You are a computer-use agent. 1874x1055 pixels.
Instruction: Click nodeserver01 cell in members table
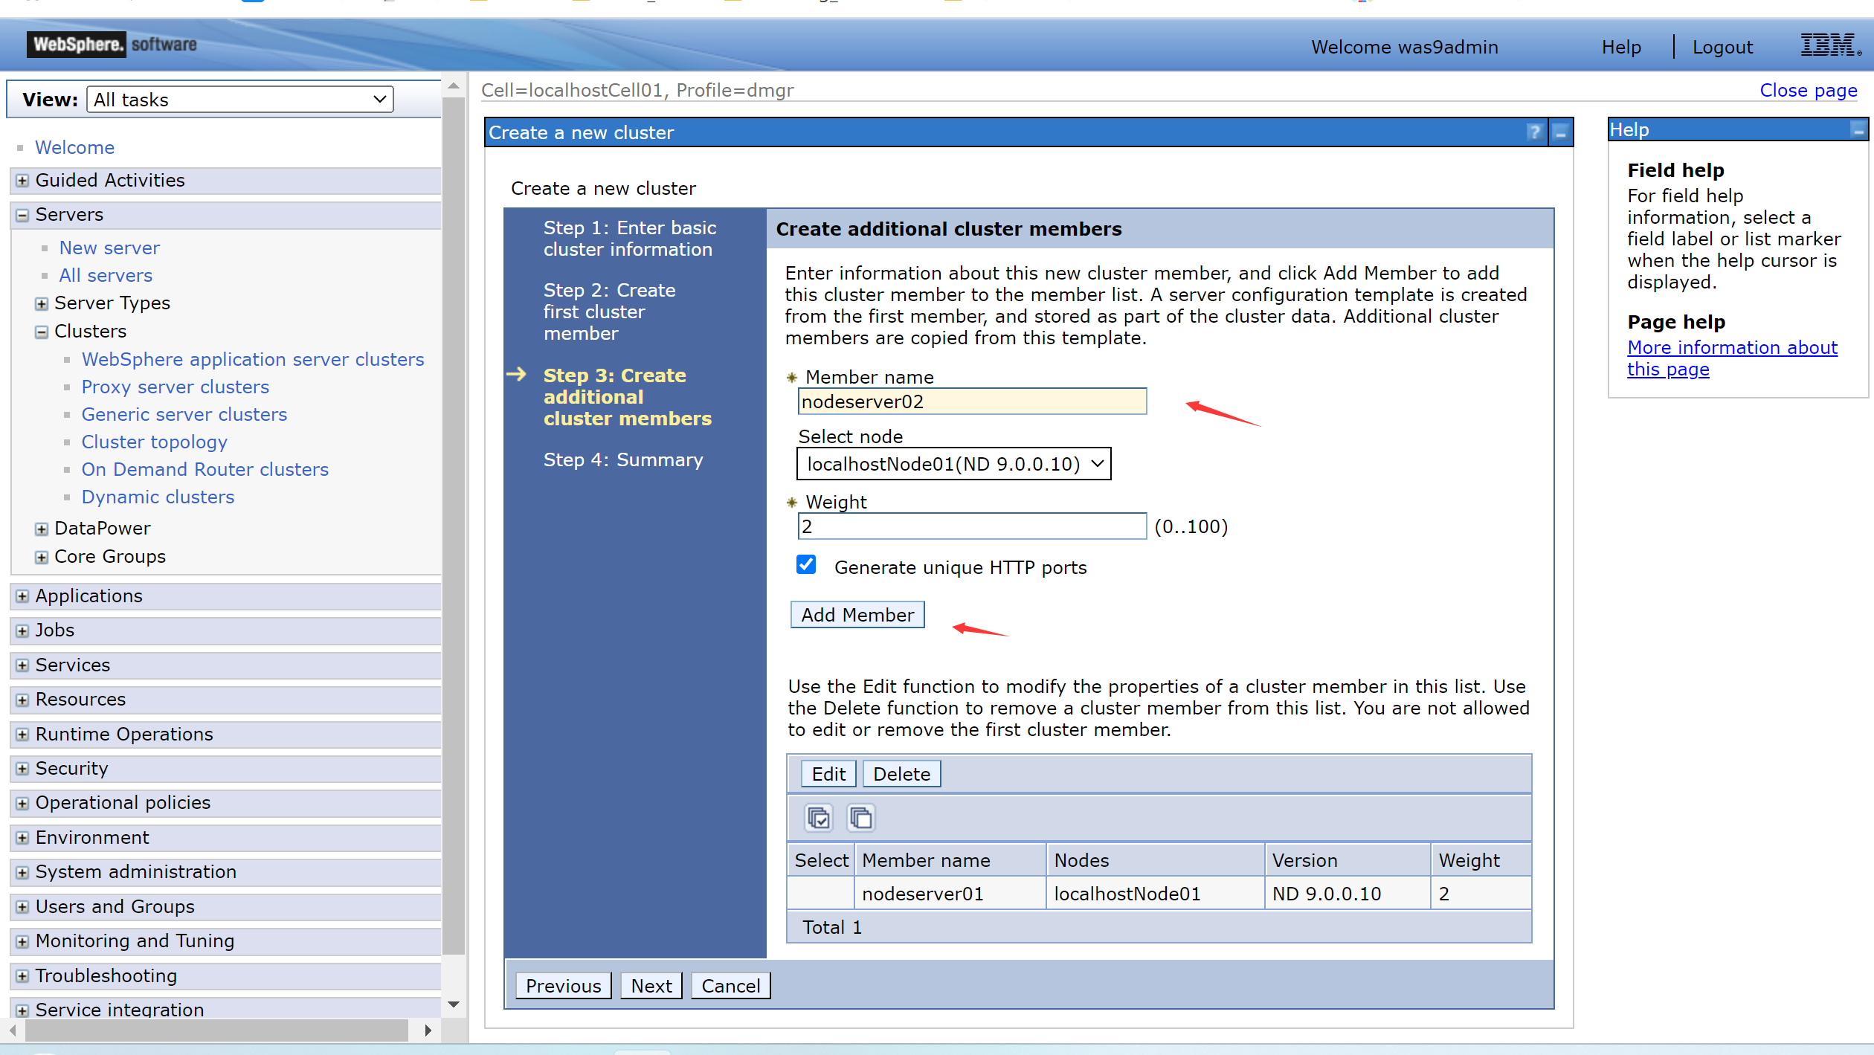950,894
